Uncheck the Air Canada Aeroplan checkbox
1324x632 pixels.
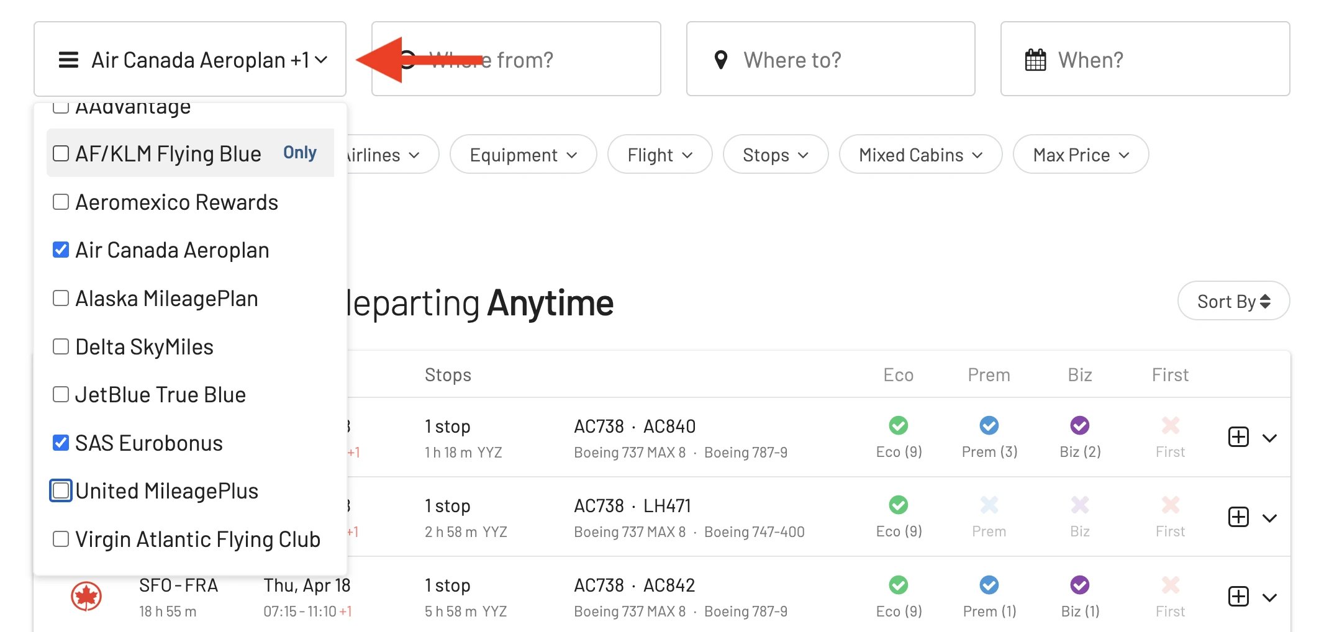pos(61,250)
